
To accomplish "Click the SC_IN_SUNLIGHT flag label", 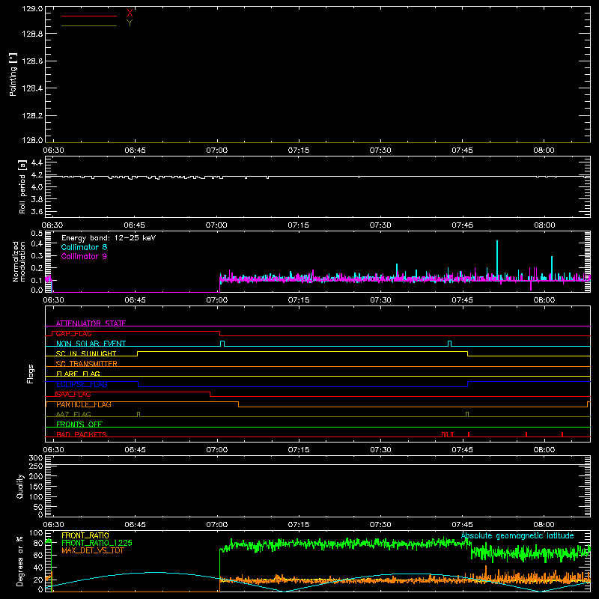I will [86, 353].
